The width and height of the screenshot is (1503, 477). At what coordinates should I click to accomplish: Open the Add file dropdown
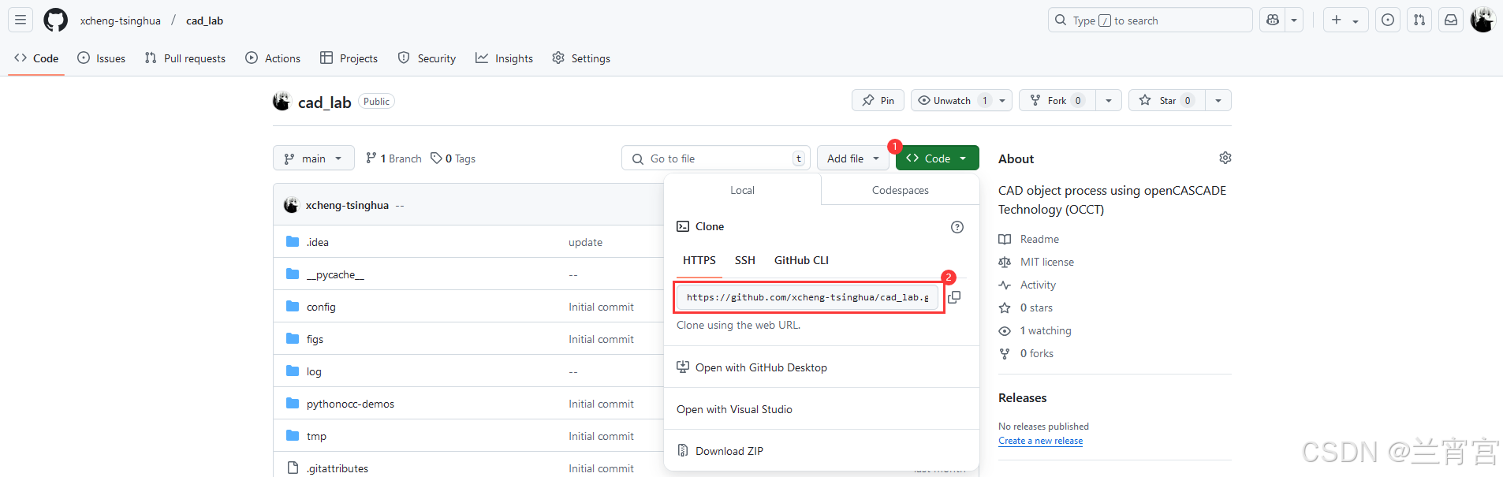click(x=853, y=158)
